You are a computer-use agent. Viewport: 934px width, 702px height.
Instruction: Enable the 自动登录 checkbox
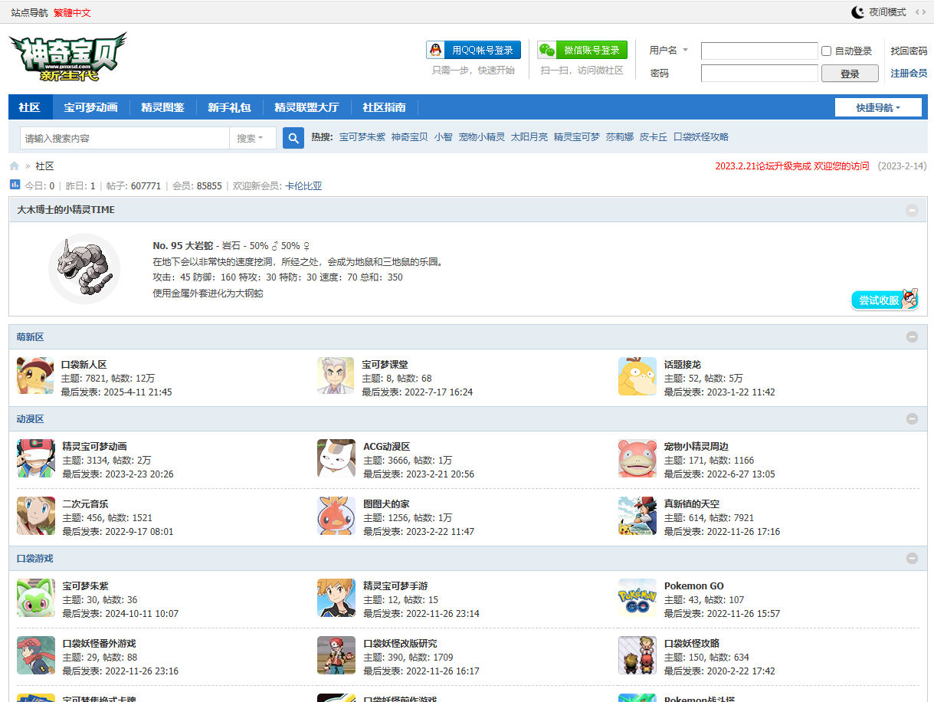(826, 51)
